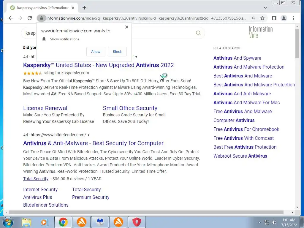Switch to Chrome in the taskbar
The height and width of the screenshot is (228, 304).
(63, 222)
